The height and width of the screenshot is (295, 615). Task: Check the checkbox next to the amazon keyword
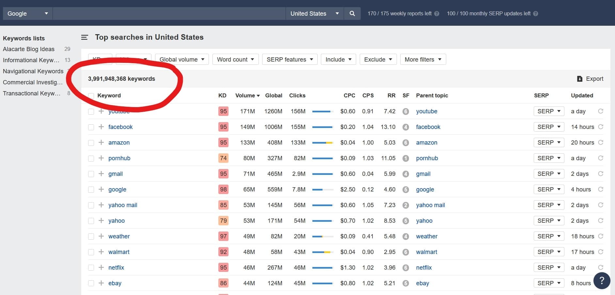pyautogui.click(x=91, y=143)
